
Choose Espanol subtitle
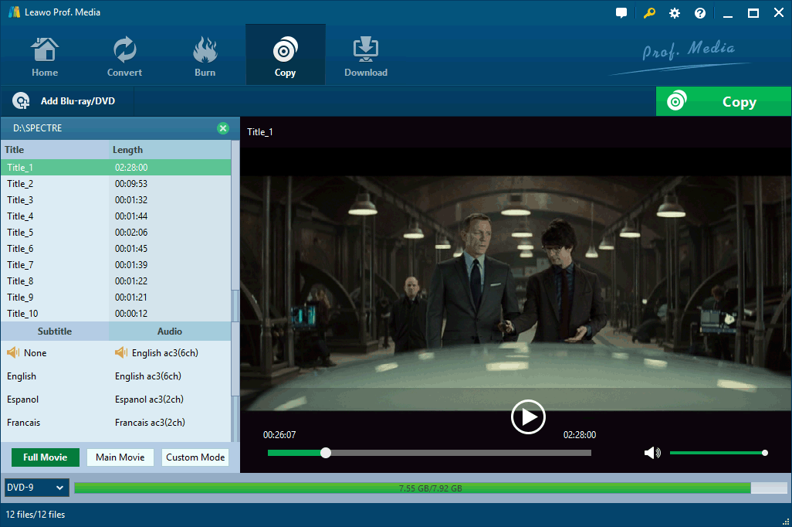22,399
